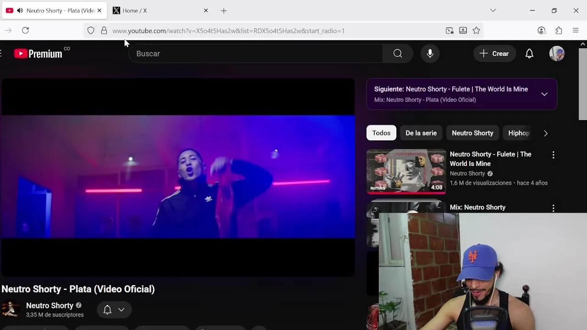Screen dimensions: 587x330
Task: Select the De la serie chip
Action: (x=421, y=133)
